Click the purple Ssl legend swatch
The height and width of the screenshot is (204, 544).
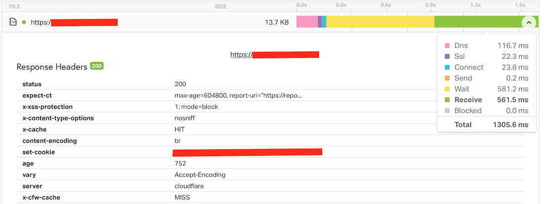pyautogui.click(x=447, y=56)
